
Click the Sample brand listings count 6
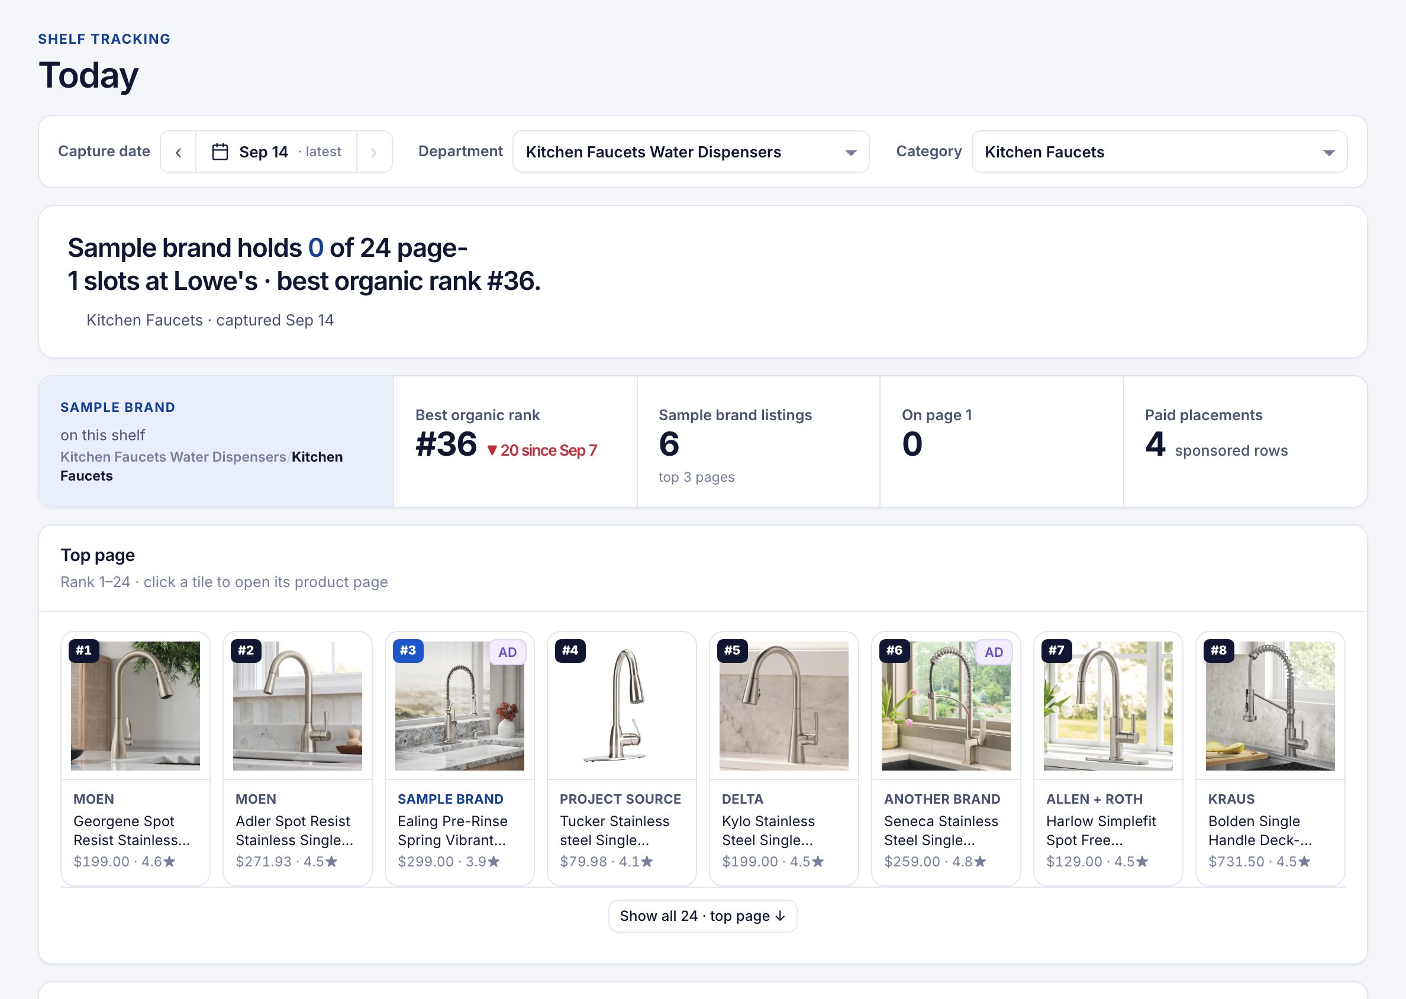point(669,444)
